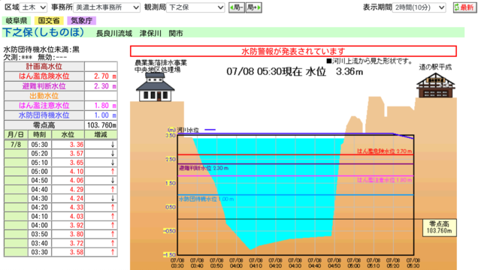
Task: Click the 時刻 column header
Action: [40, 135]
